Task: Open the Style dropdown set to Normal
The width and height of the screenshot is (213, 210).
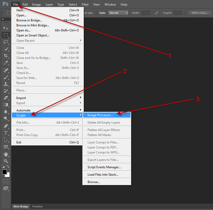Action: [118, 13]
